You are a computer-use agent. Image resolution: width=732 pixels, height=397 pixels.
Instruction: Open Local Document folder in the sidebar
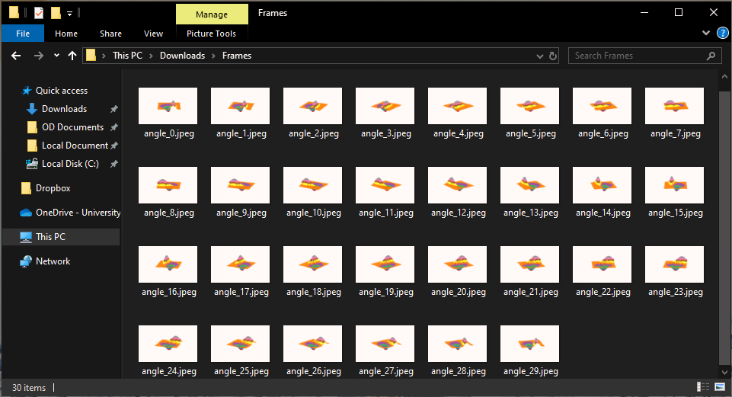tap(75, 146)
